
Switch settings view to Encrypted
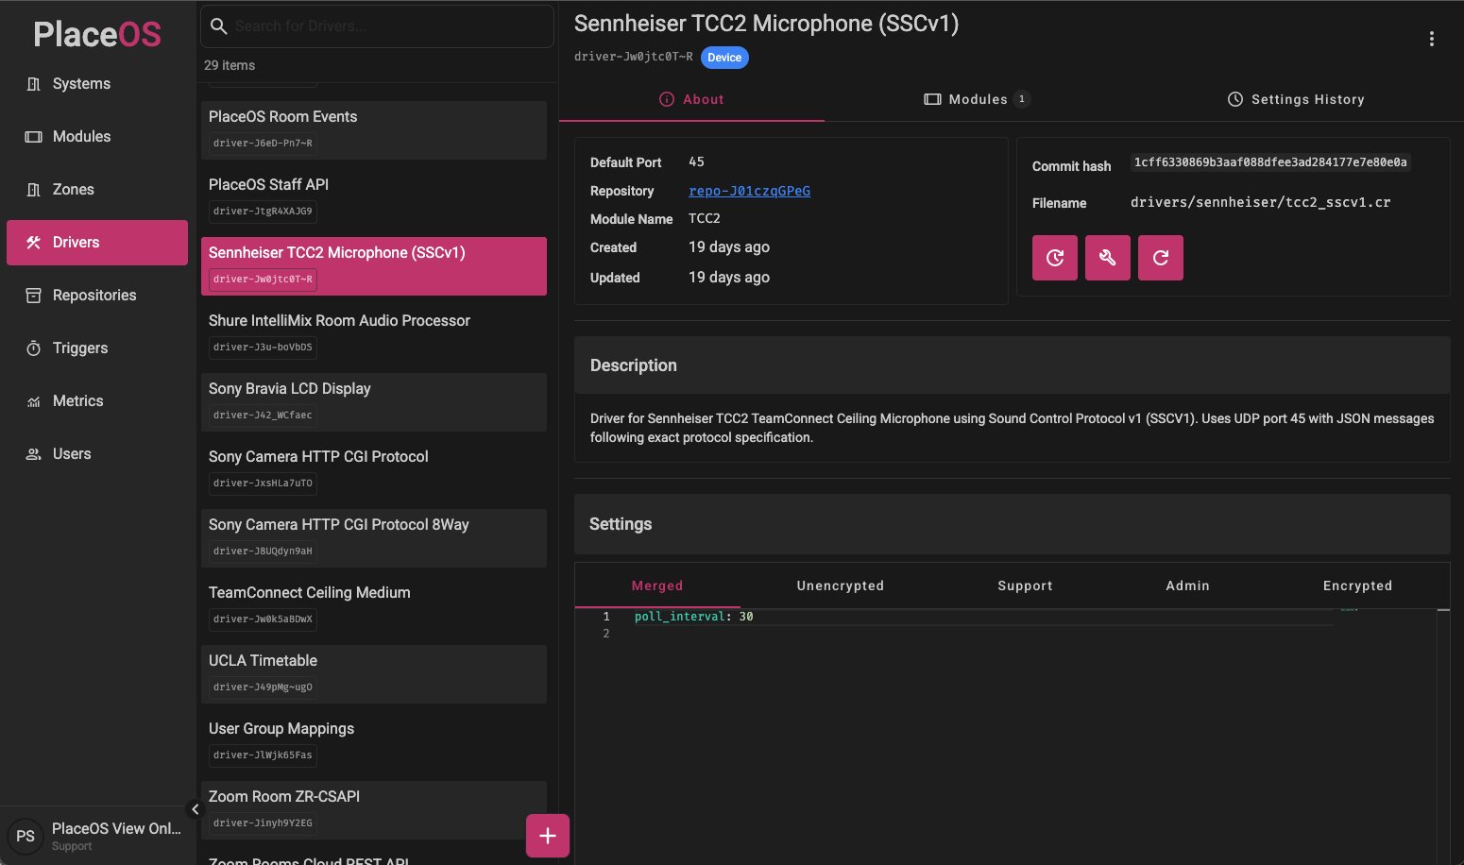1357,585
